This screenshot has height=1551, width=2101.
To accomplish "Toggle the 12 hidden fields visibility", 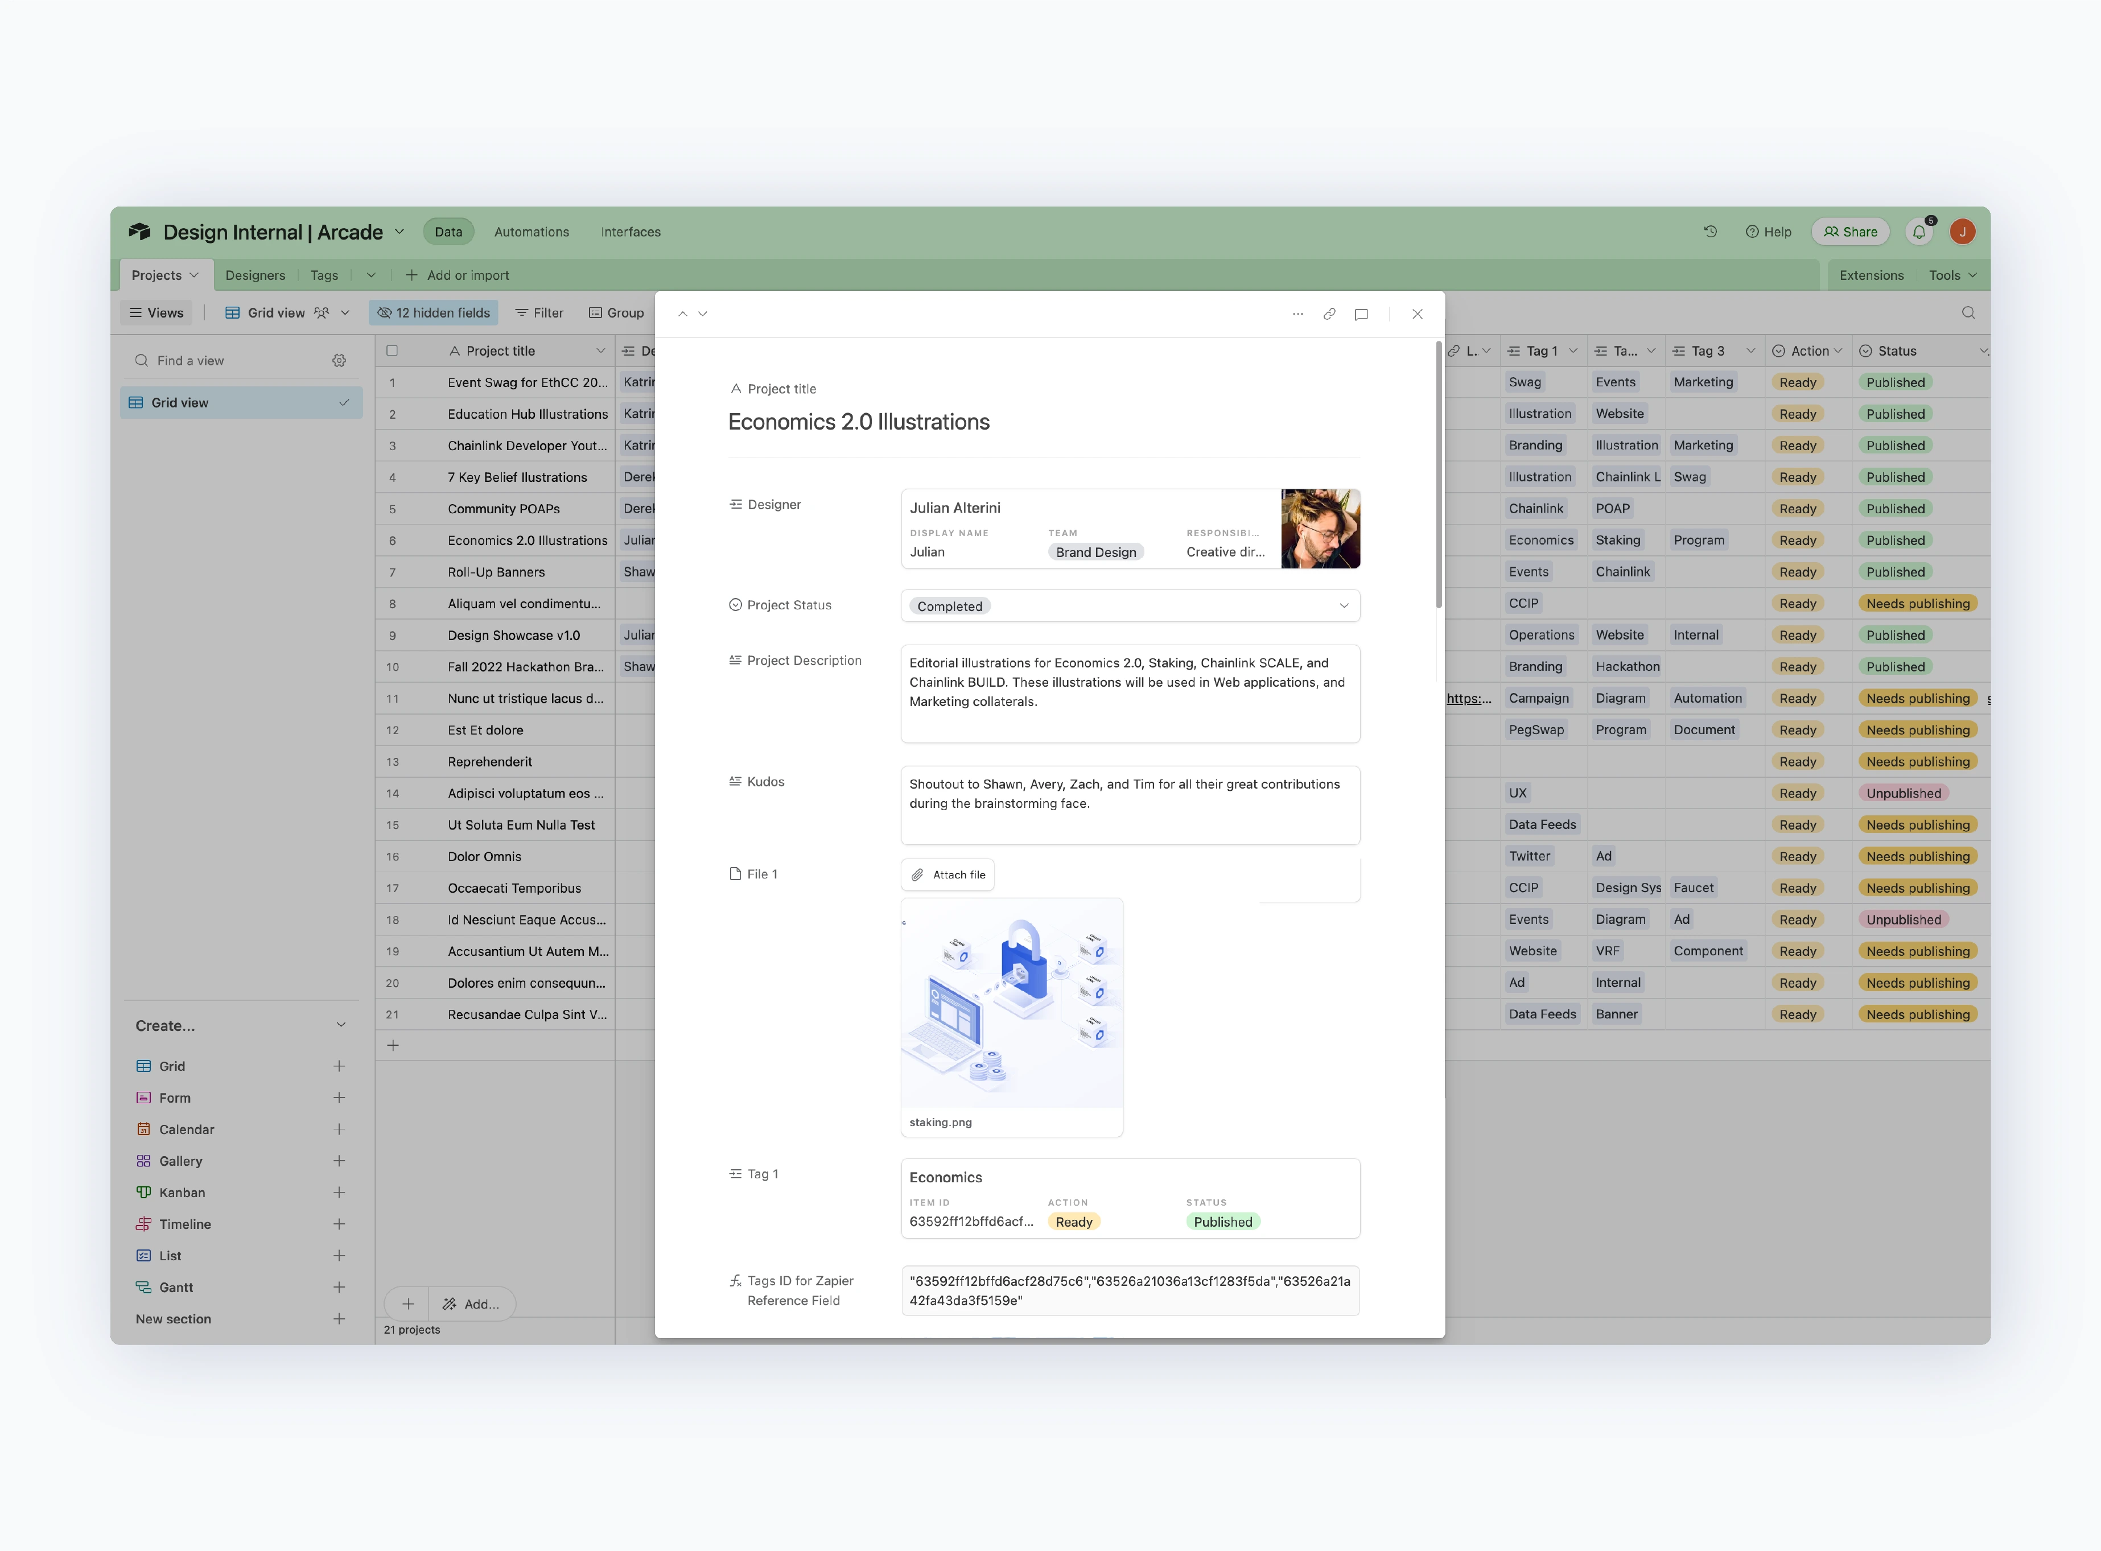I will pos(433,312).
